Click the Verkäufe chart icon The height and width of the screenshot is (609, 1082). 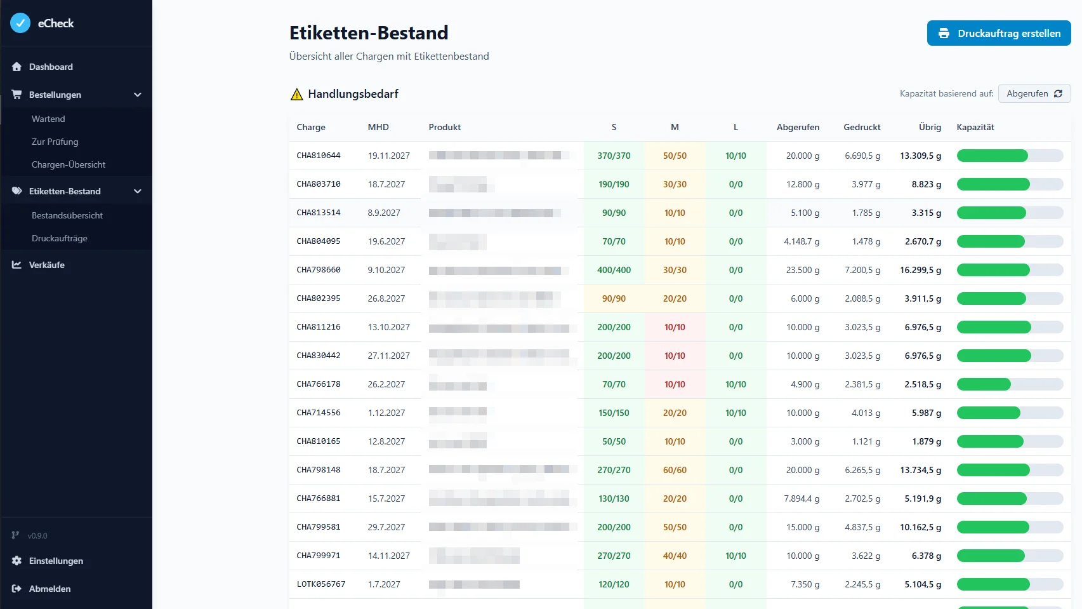tap(16, 265)
